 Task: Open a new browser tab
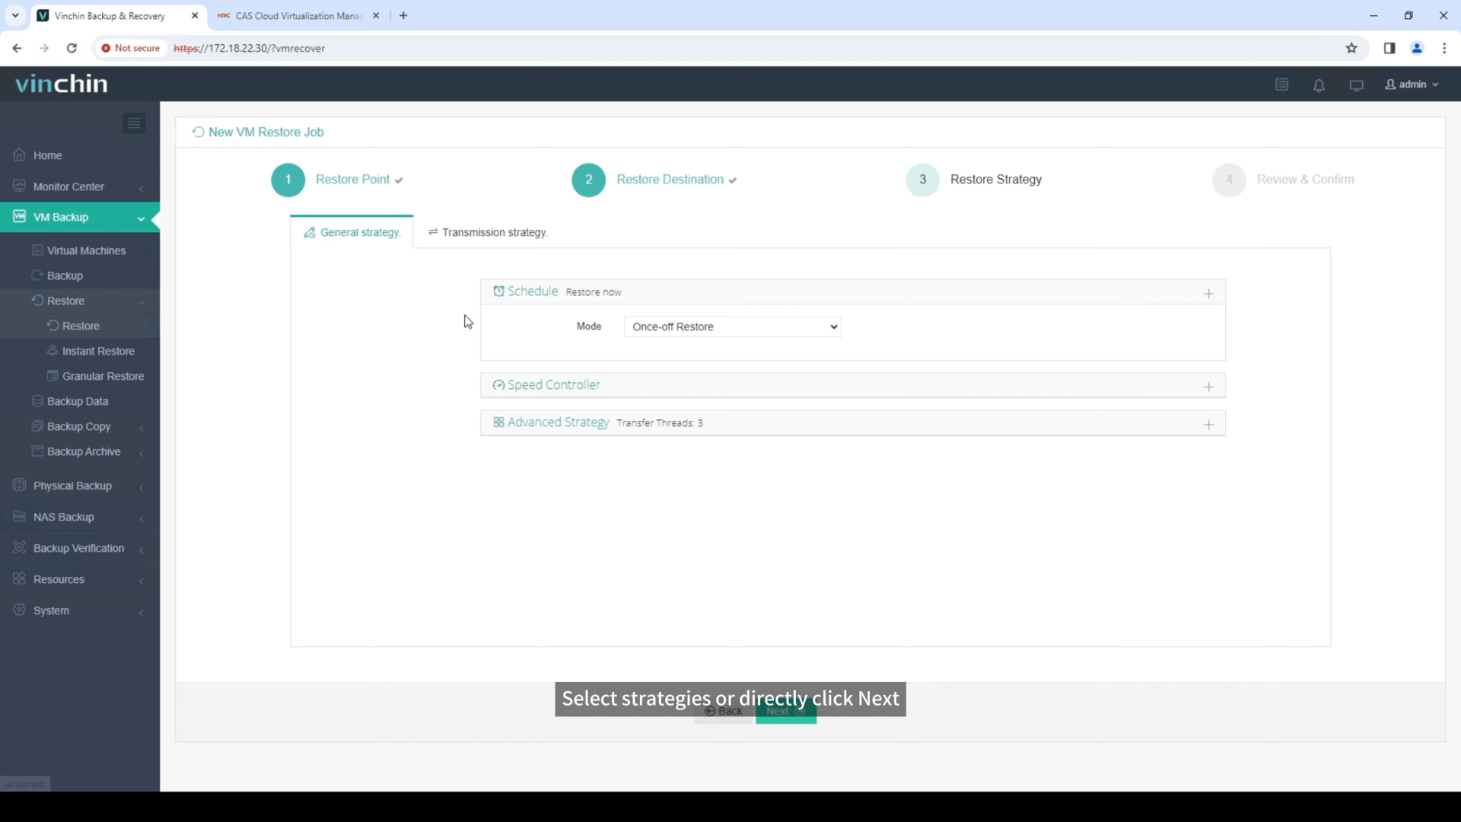403,15
